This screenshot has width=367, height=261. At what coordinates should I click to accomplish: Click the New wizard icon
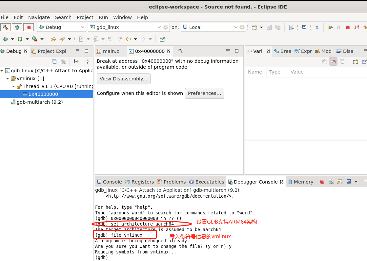[x=254, y=27]
